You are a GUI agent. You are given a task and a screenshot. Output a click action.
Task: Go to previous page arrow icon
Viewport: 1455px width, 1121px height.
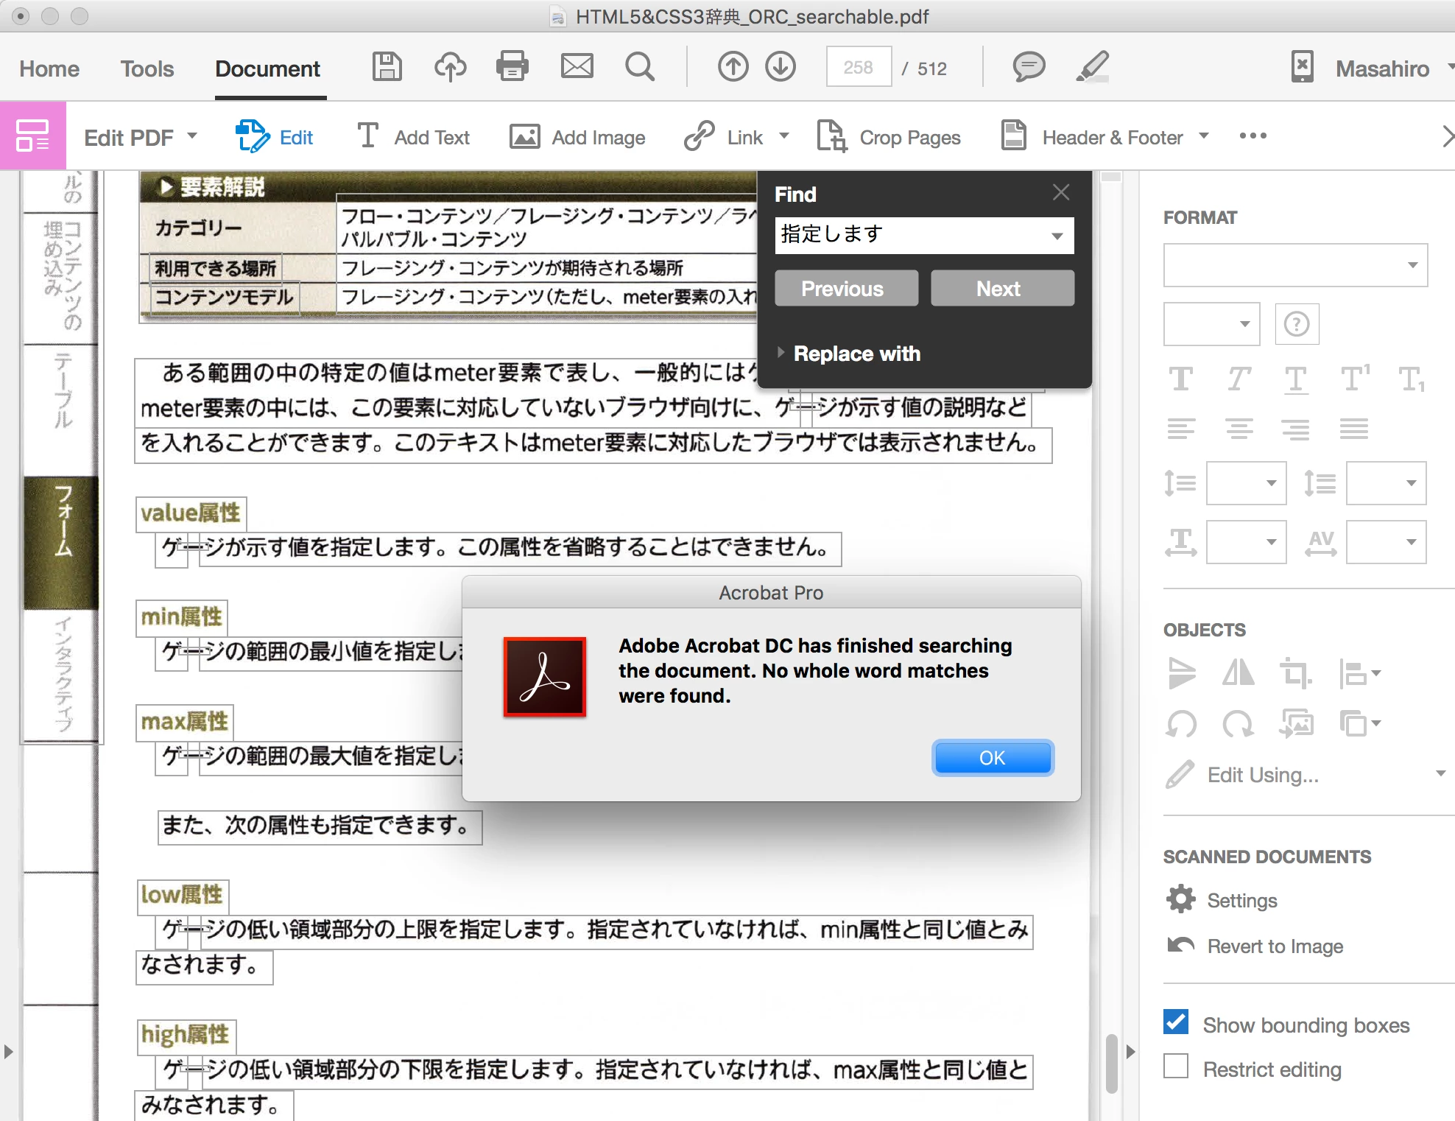pyautogui.click(x=733, y=67)
